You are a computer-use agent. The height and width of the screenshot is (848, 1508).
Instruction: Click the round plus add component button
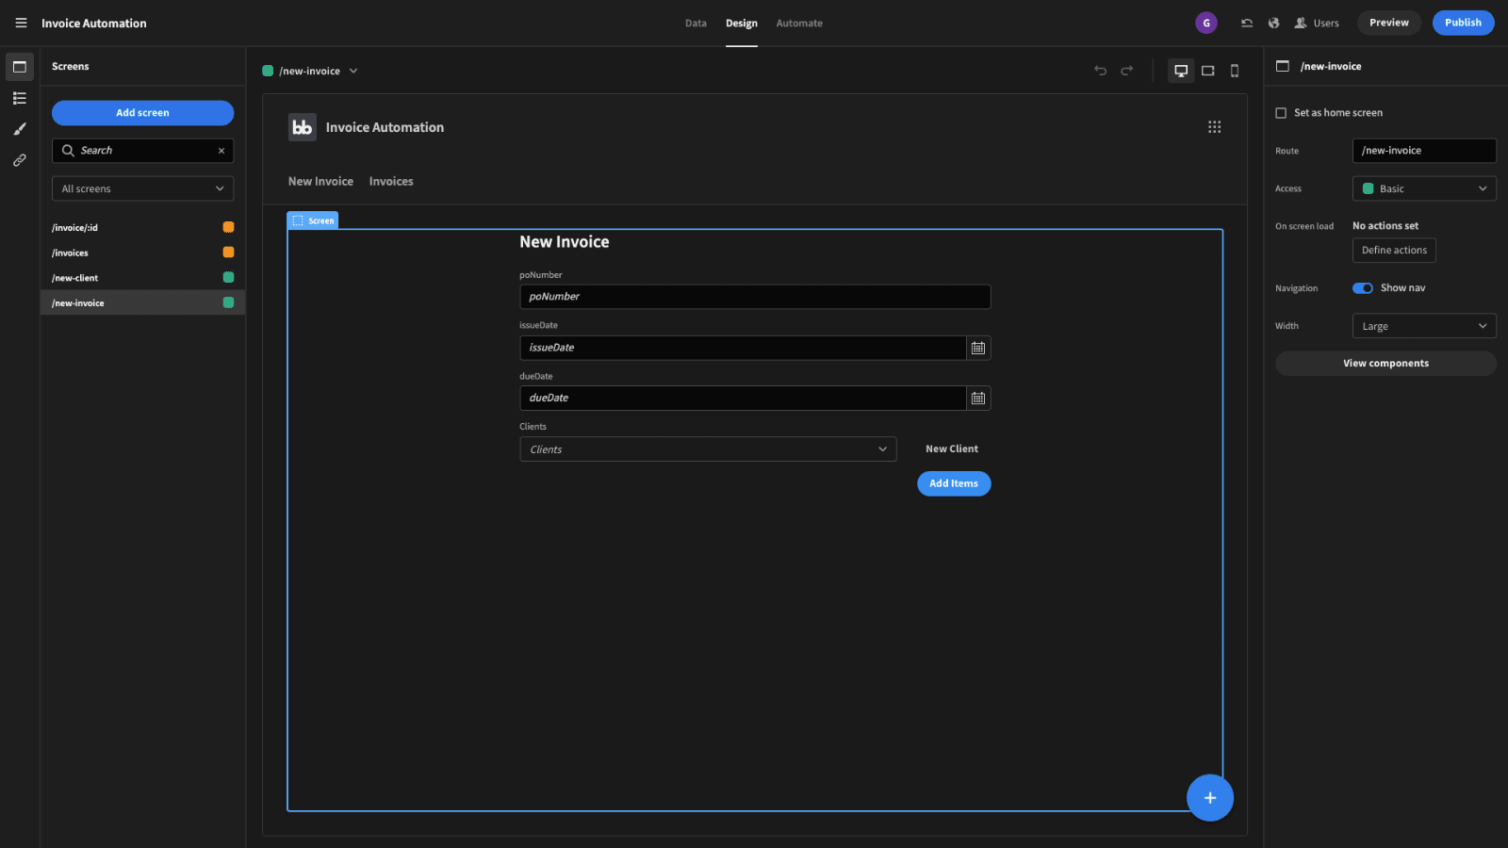pyautogui.click(x=1210, y=798)
